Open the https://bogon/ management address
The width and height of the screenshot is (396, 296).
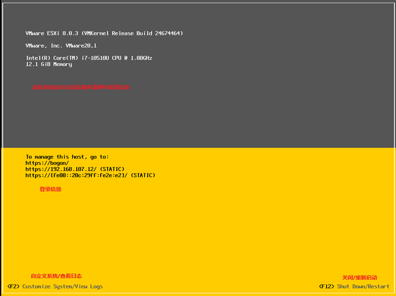point(47,163)
